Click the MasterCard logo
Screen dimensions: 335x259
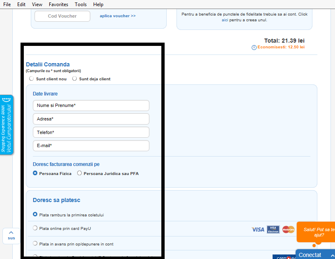[x=288, y=229]
